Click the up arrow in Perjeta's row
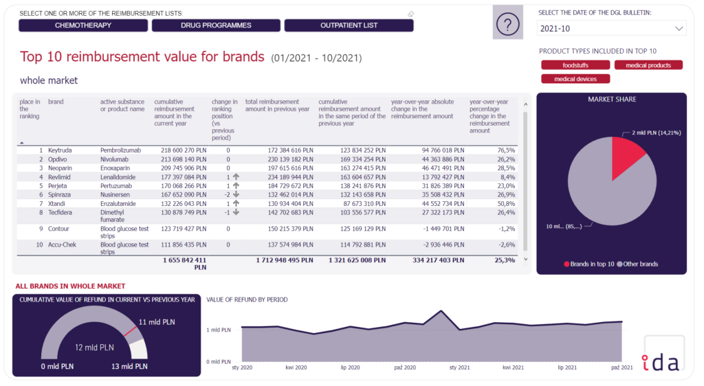This screenshot has height=386, width=704. 236,185
